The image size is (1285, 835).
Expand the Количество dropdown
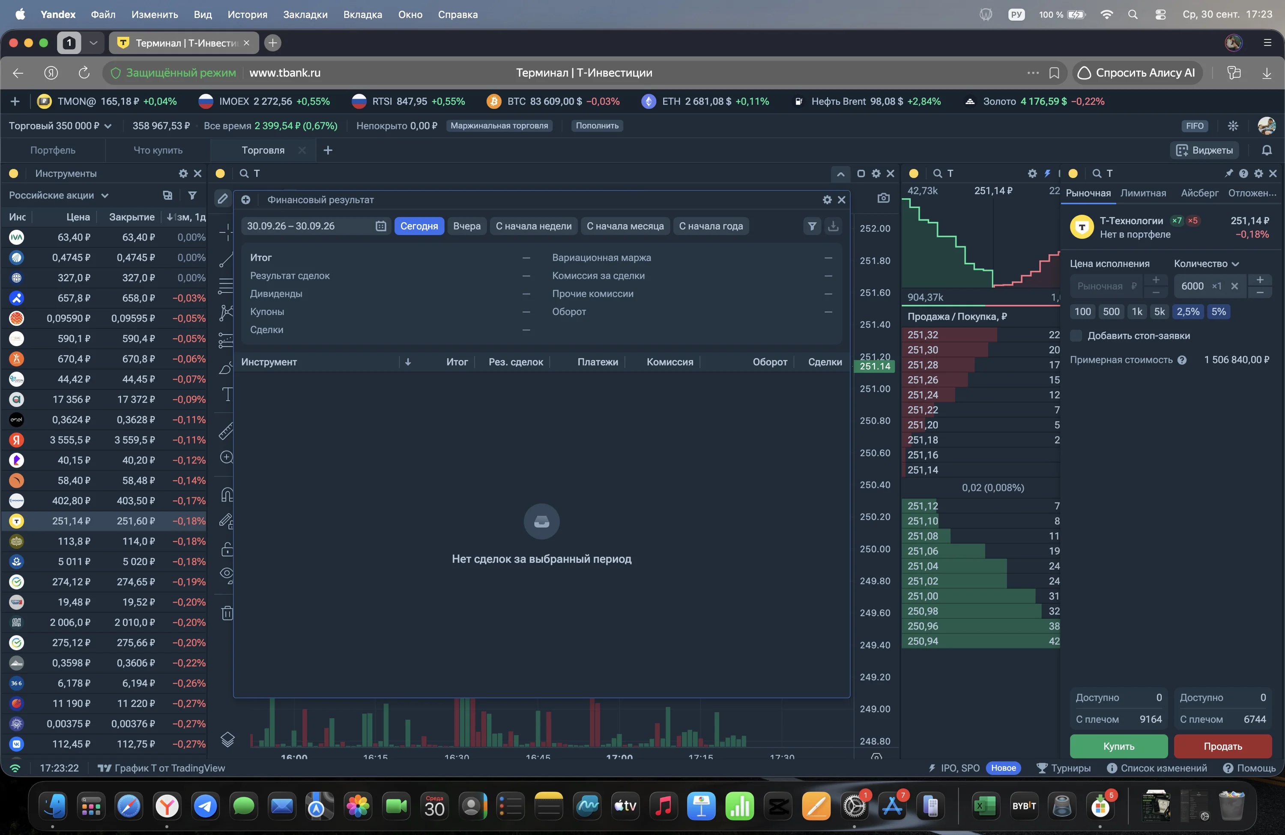[1206, 263]
